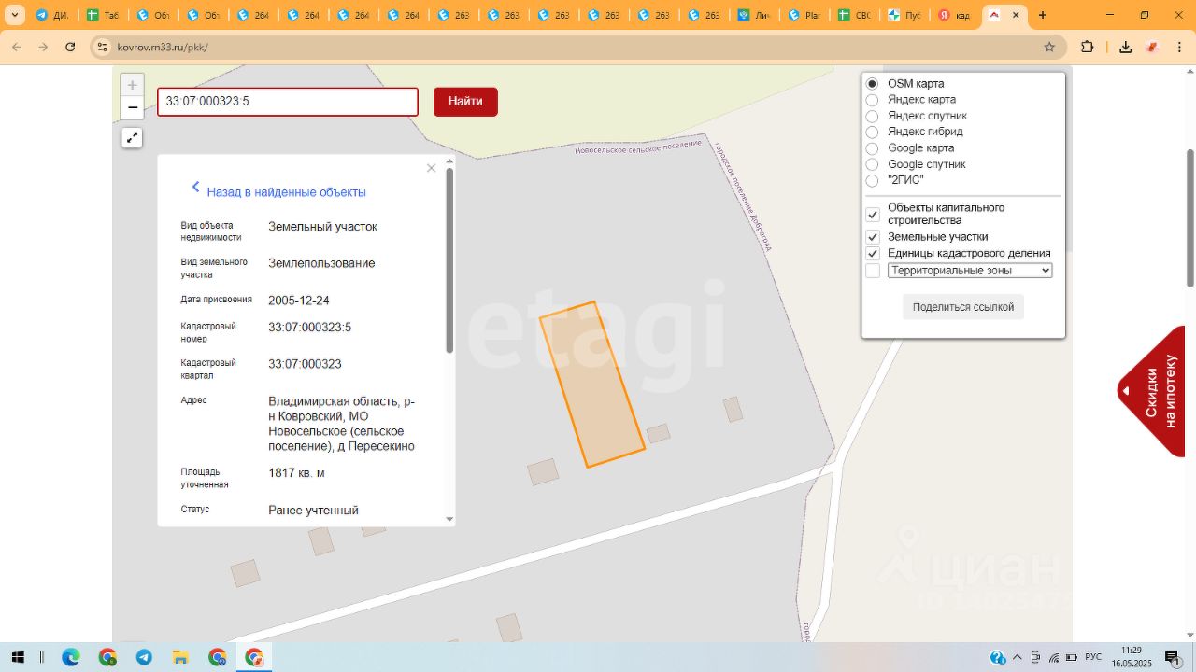Open the Windows notification center

tap(1173, 657)
